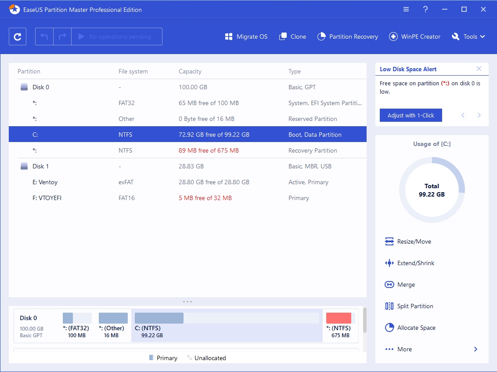This screenshot has width=497, height=372.
Task: Select the Disk 1 row
Action: click(187, 166)
